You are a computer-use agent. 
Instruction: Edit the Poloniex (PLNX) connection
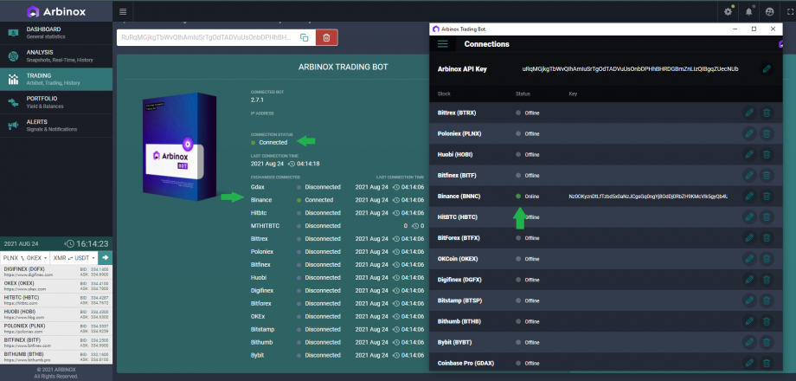pyautogui.click(x=749, y=133)
